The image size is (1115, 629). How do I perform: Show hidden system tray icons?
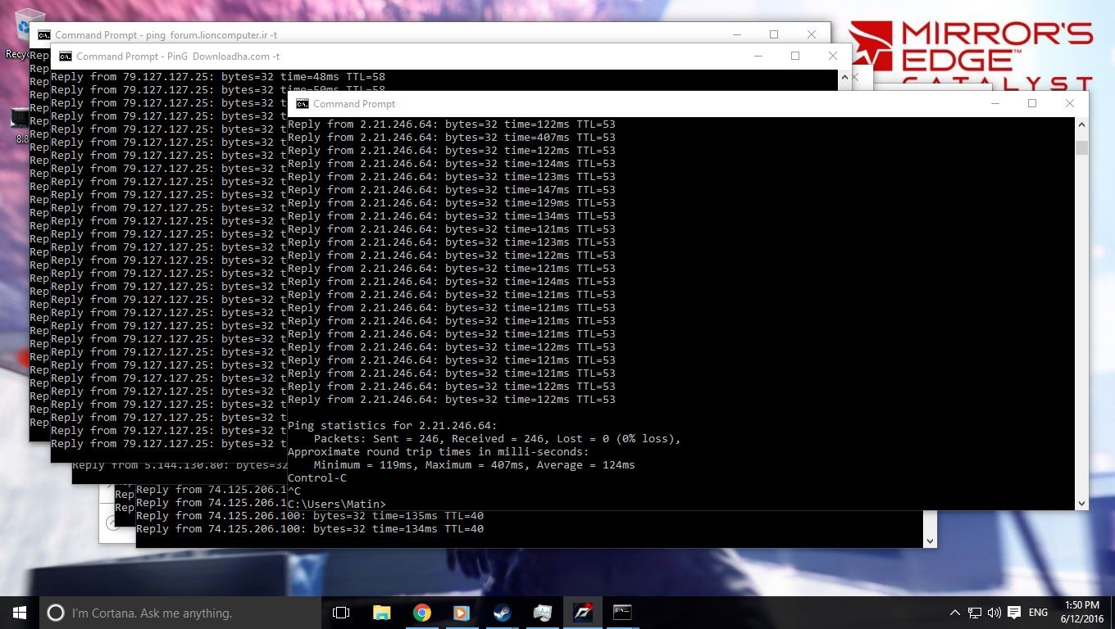[x=954, y=613]
